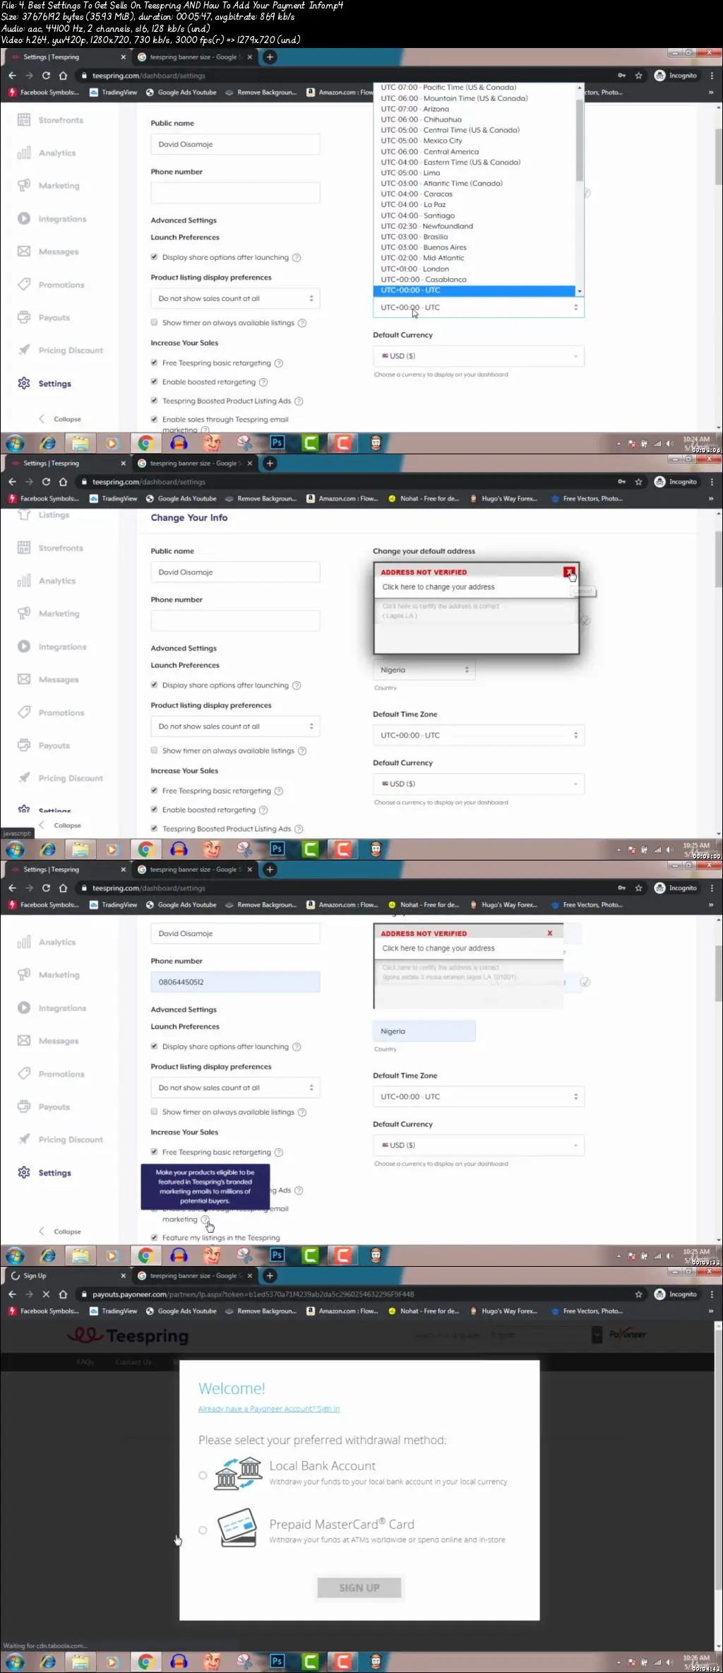
Task: Select Pacific Time (US & Canada) timezone option
Action: tap(448, 88)
